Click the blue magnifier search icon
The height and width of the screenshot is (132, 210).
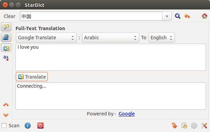click(x=178, y=16)
